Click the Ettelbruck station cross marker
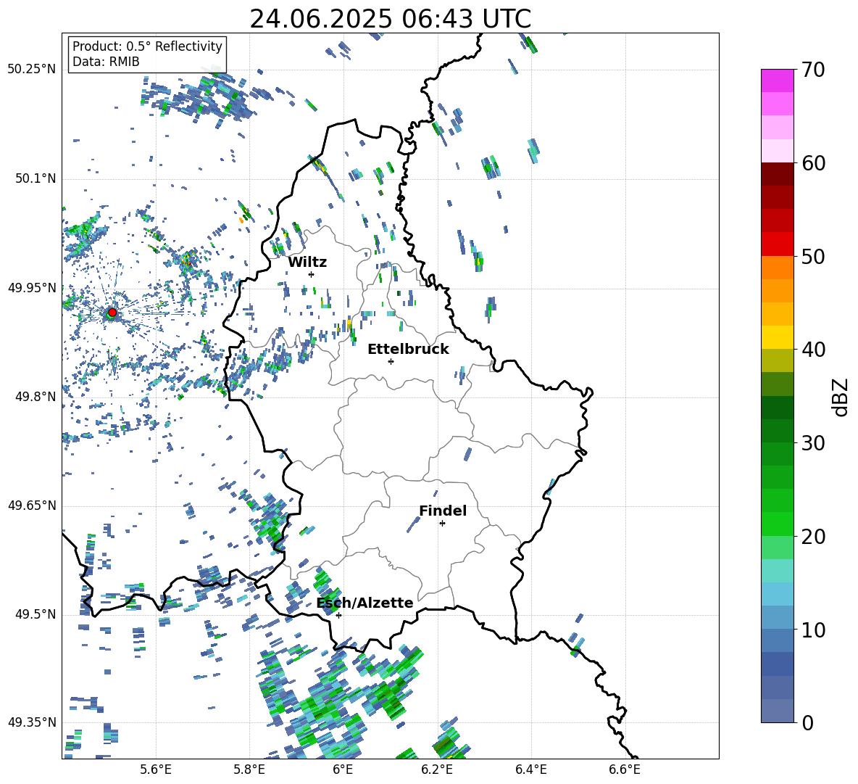 coord(391,361)
